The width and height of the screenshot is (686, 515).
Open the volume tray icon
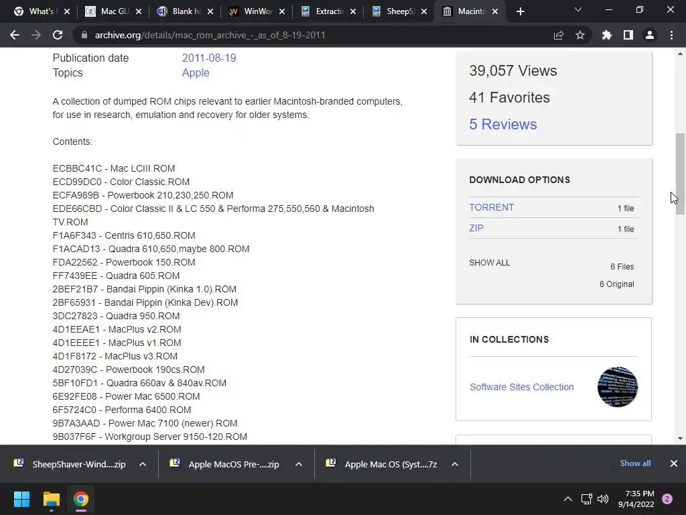pyautogui.click(x=603, y=499)
